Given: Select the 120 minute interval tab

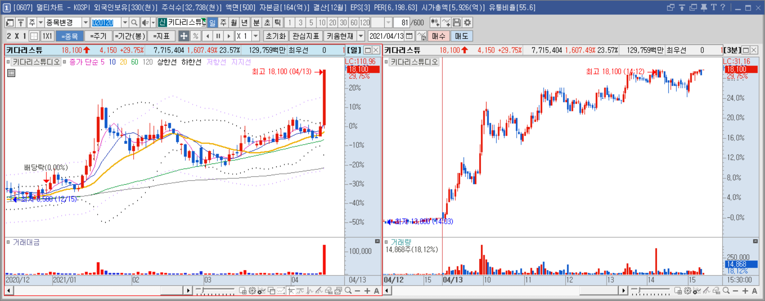Looking at the screenshot, I should pyautogui.click(x=365, y=22).
